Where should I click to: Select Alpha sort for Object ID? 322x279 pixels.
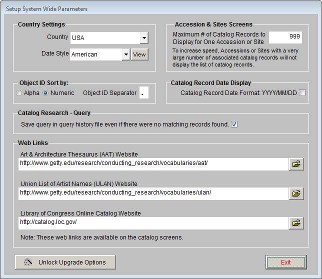19,93
